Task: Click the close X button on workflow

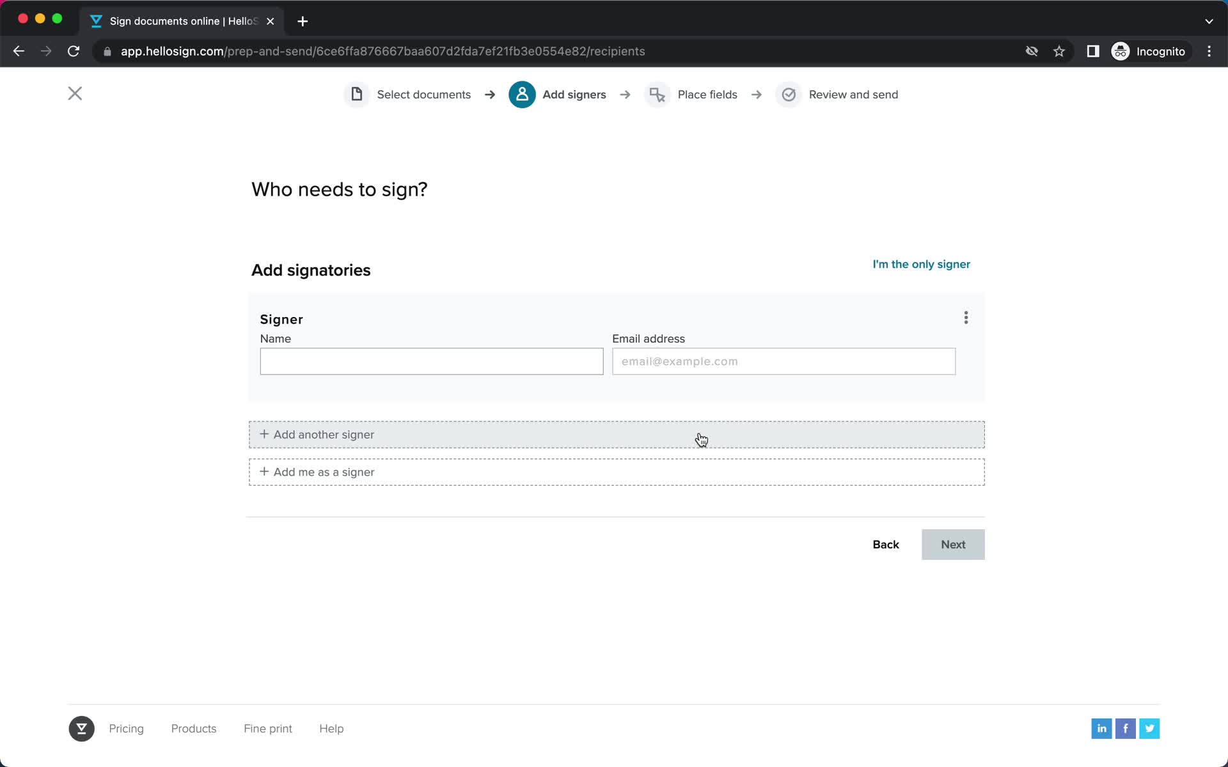Action: click(x=74, y=94)
